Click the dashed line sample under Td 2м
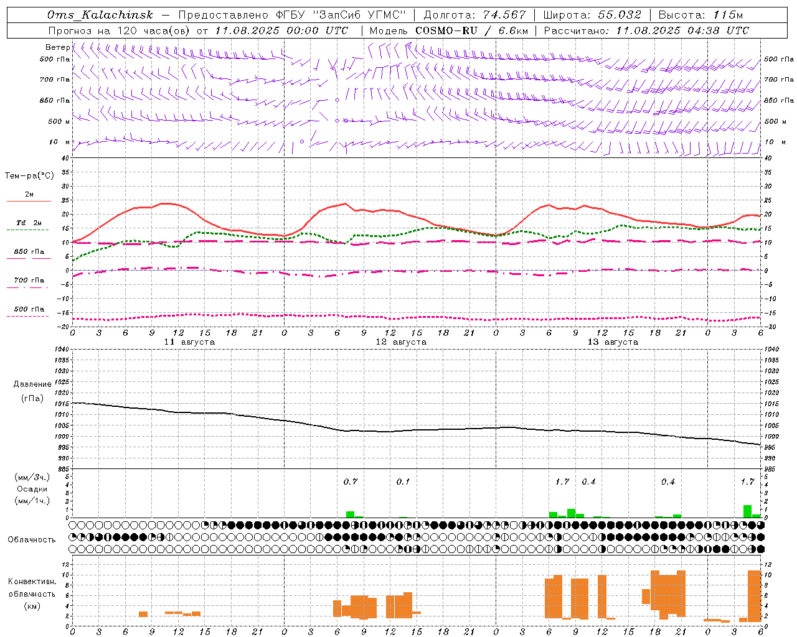Screen dimensions: 797x637 (28, 230)
